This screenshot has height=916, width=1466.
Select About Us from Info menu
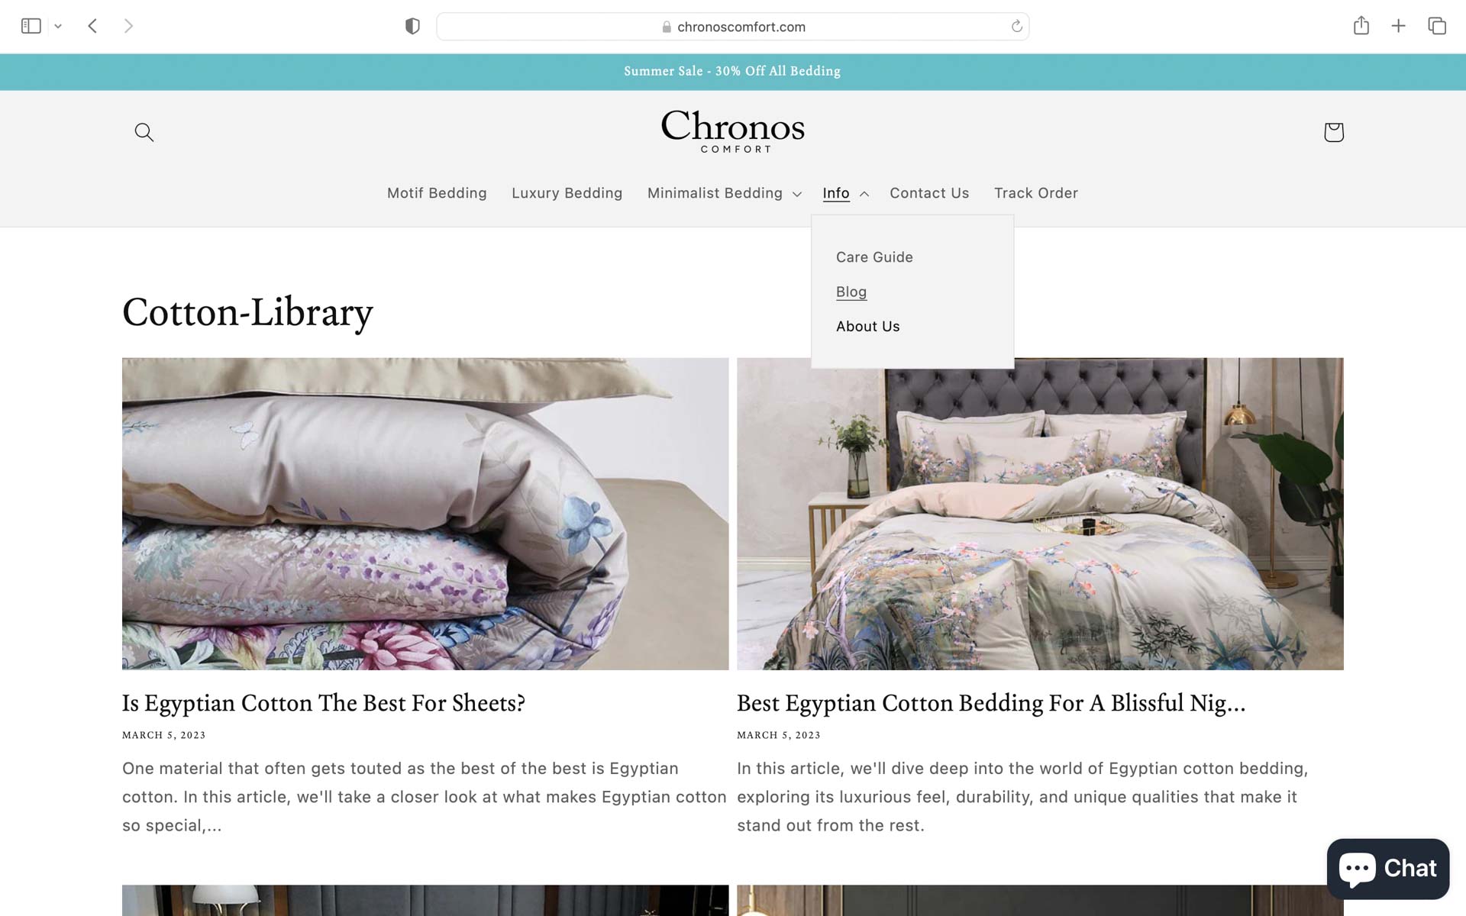(x=868, y=327)
